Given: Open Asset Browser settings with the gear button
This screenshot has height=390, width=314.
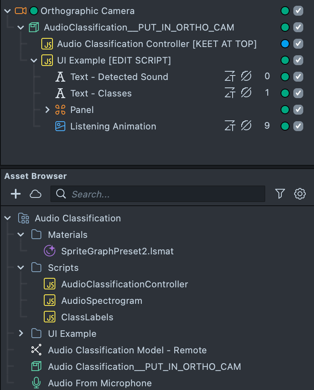Looking at the screenshot, I should (300, 194).
